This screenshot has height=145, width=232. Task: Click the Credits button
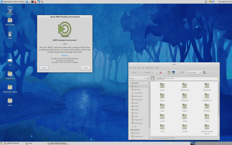click(44, 68)
